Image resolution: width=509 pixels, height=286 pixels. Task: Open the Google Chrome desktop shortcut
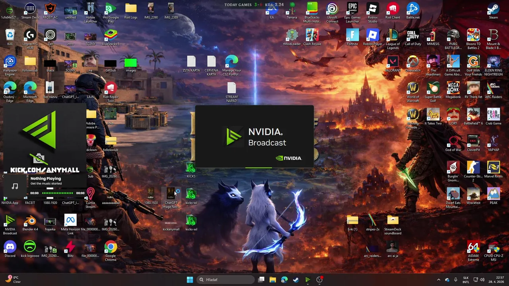click(111, 251)
